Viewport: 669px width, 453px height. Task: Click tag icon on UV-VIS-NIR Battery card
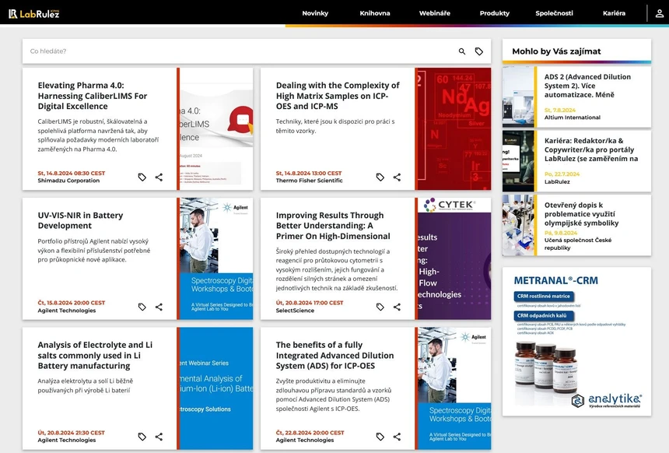tap(142, 307)
